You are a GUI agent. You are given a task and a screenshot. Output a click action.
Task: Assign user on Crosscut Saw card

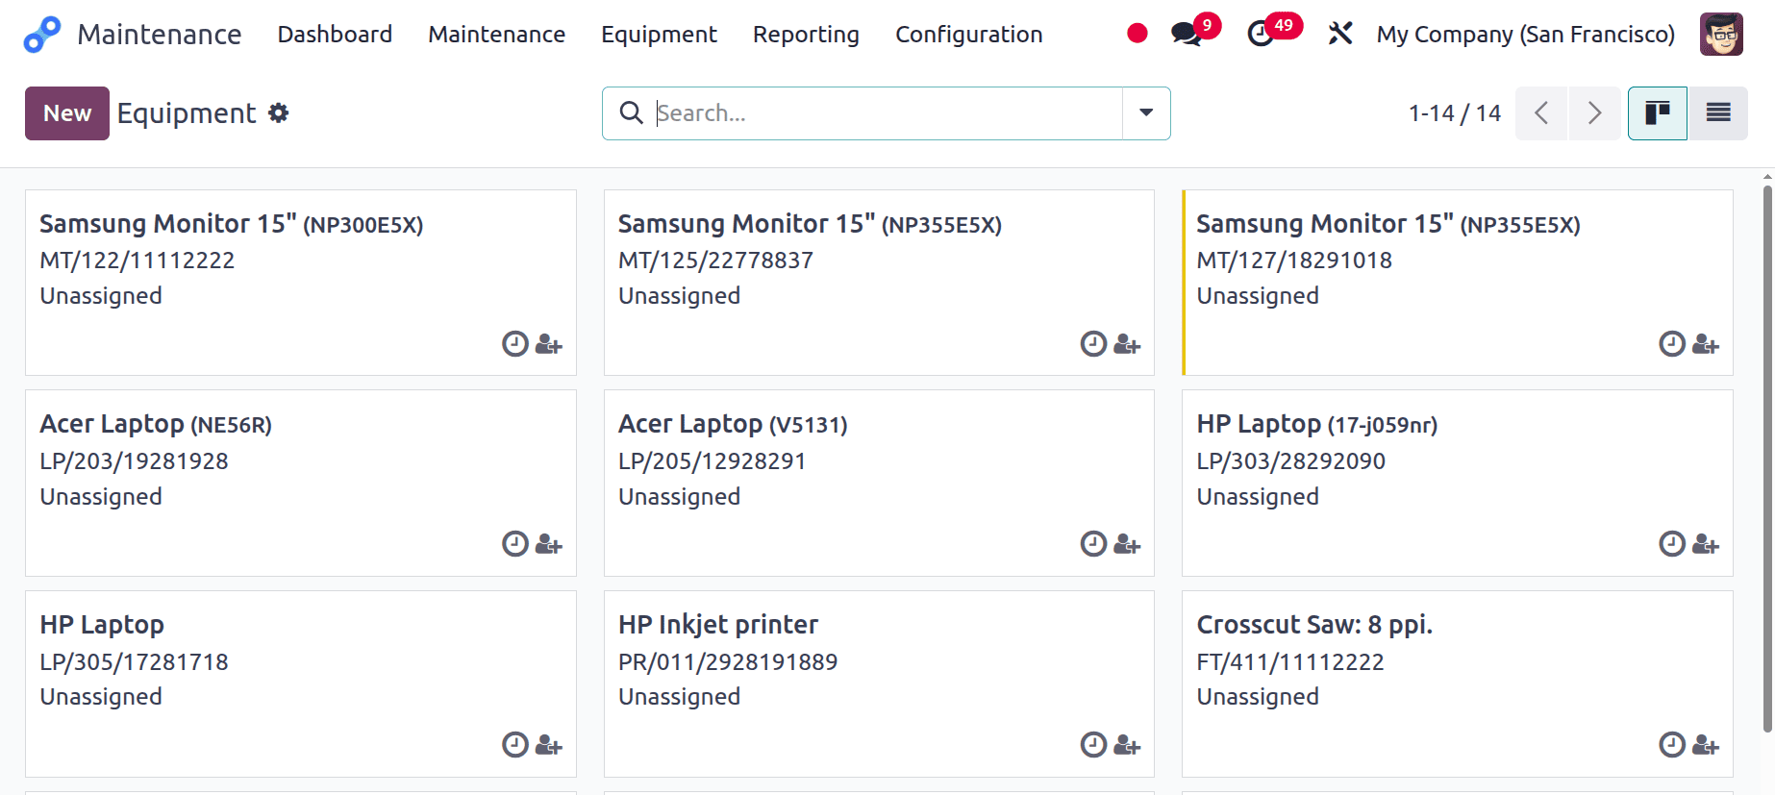pyautogui.click(x=1705, y=746)
